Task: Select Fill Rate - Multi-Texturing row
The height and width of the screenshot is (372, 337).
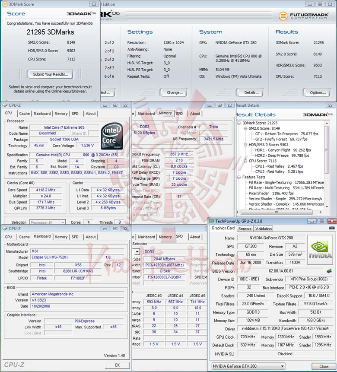Action: point(286,188)
